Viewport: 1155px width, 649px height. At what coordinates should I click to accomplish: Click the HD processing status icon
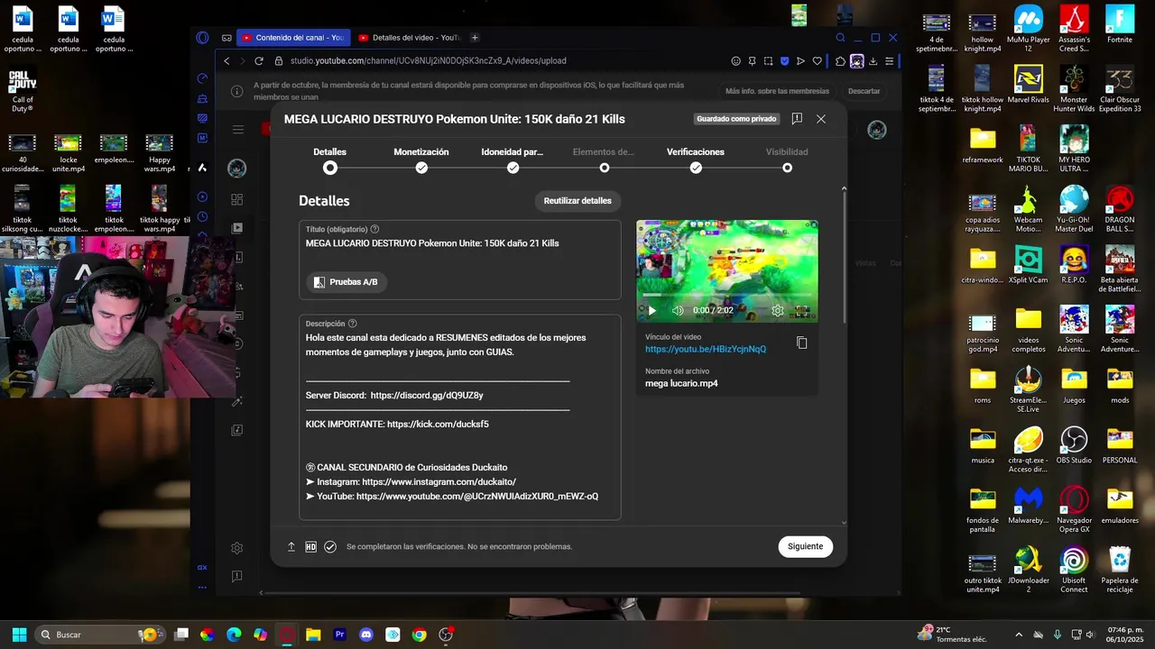click(310, 546)
